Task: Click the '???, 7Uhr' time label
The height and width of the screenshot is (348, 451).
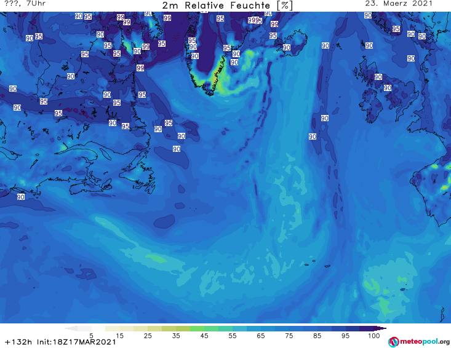Action: pyautogui.click(x=25, y=4)
